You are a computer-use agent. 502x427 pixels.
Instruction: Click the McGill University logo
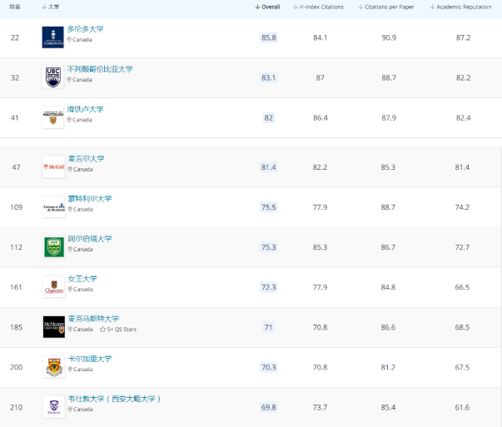click(54, 166)
